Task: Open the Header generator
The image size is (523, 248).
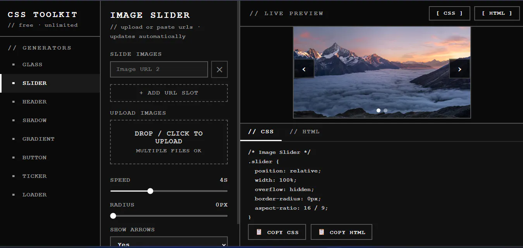Action: click(50, 102)
